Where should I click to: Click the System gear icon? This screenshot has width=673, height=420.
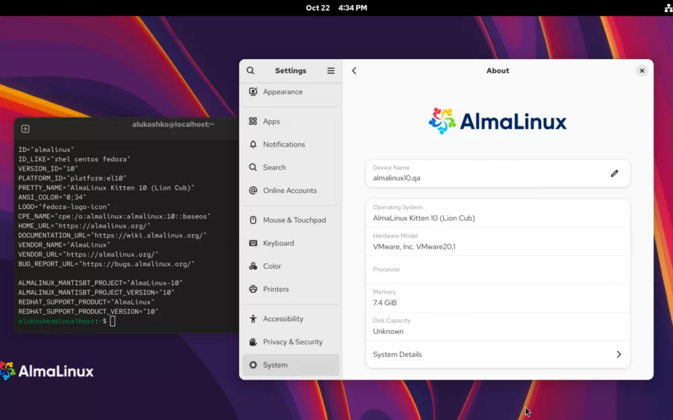pyautogui.click(x=253, y=365)
